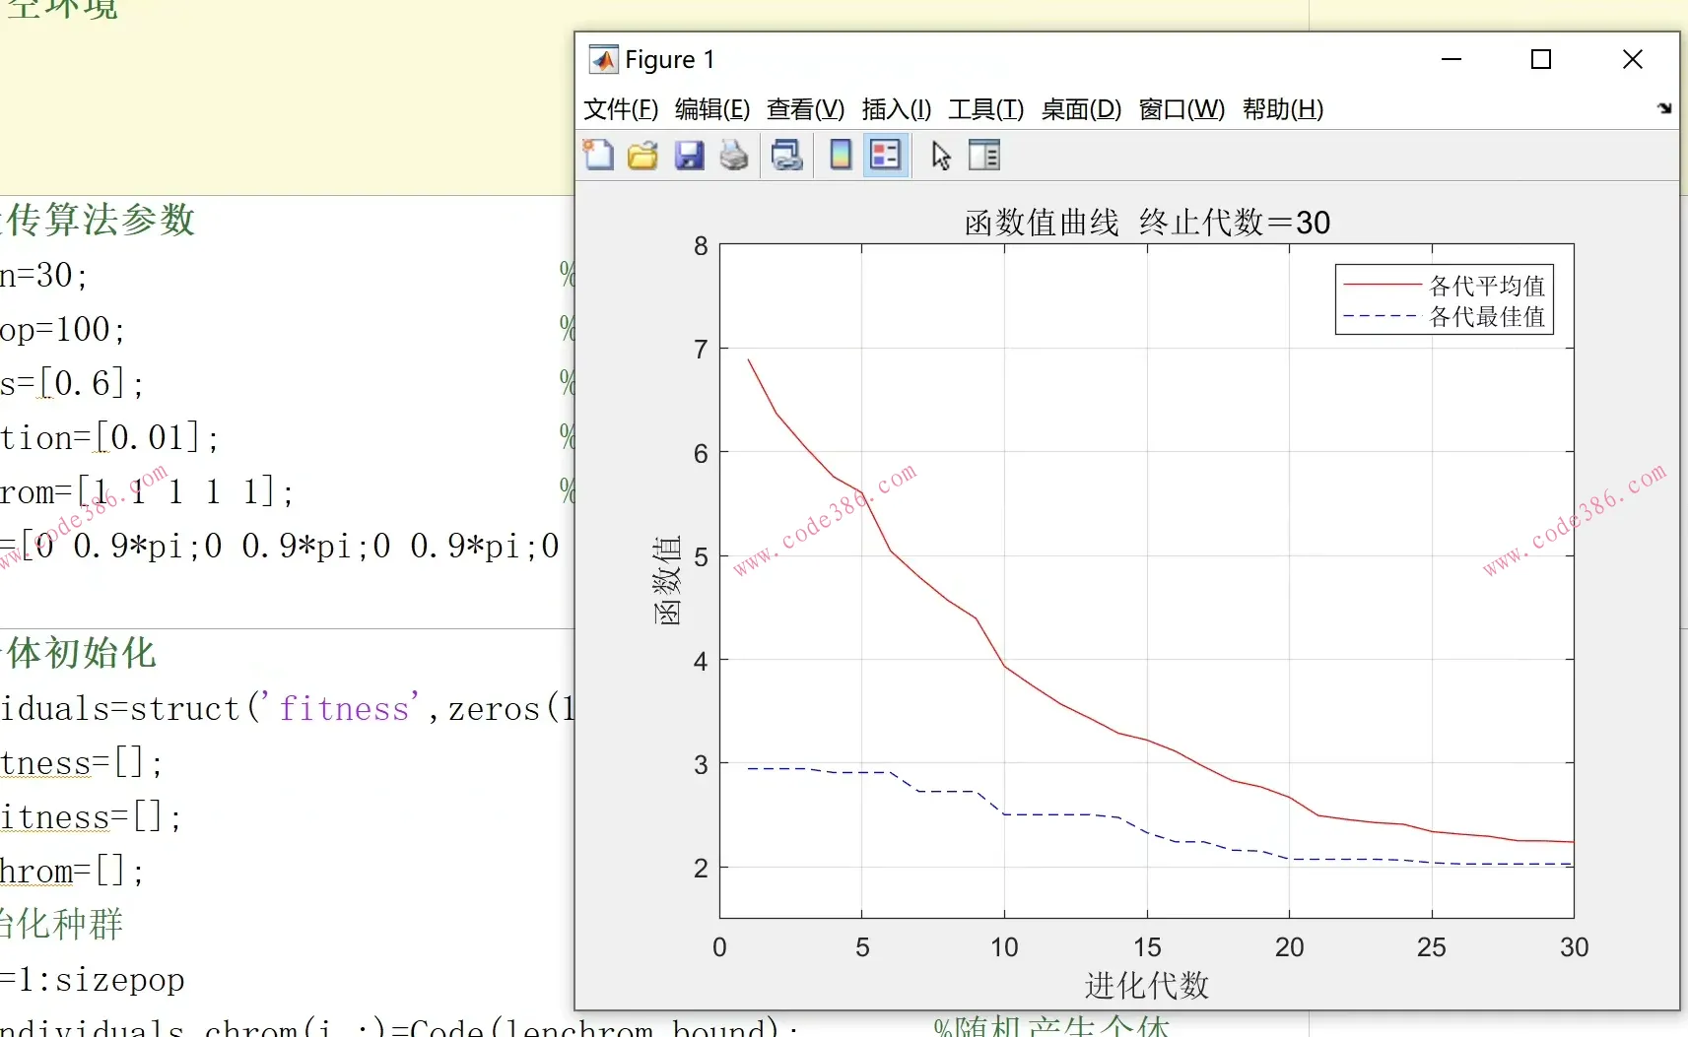Select the 各代平均值 legend entry
This screenshot has width=1688, height=1037.
(x=1486, y=286)
